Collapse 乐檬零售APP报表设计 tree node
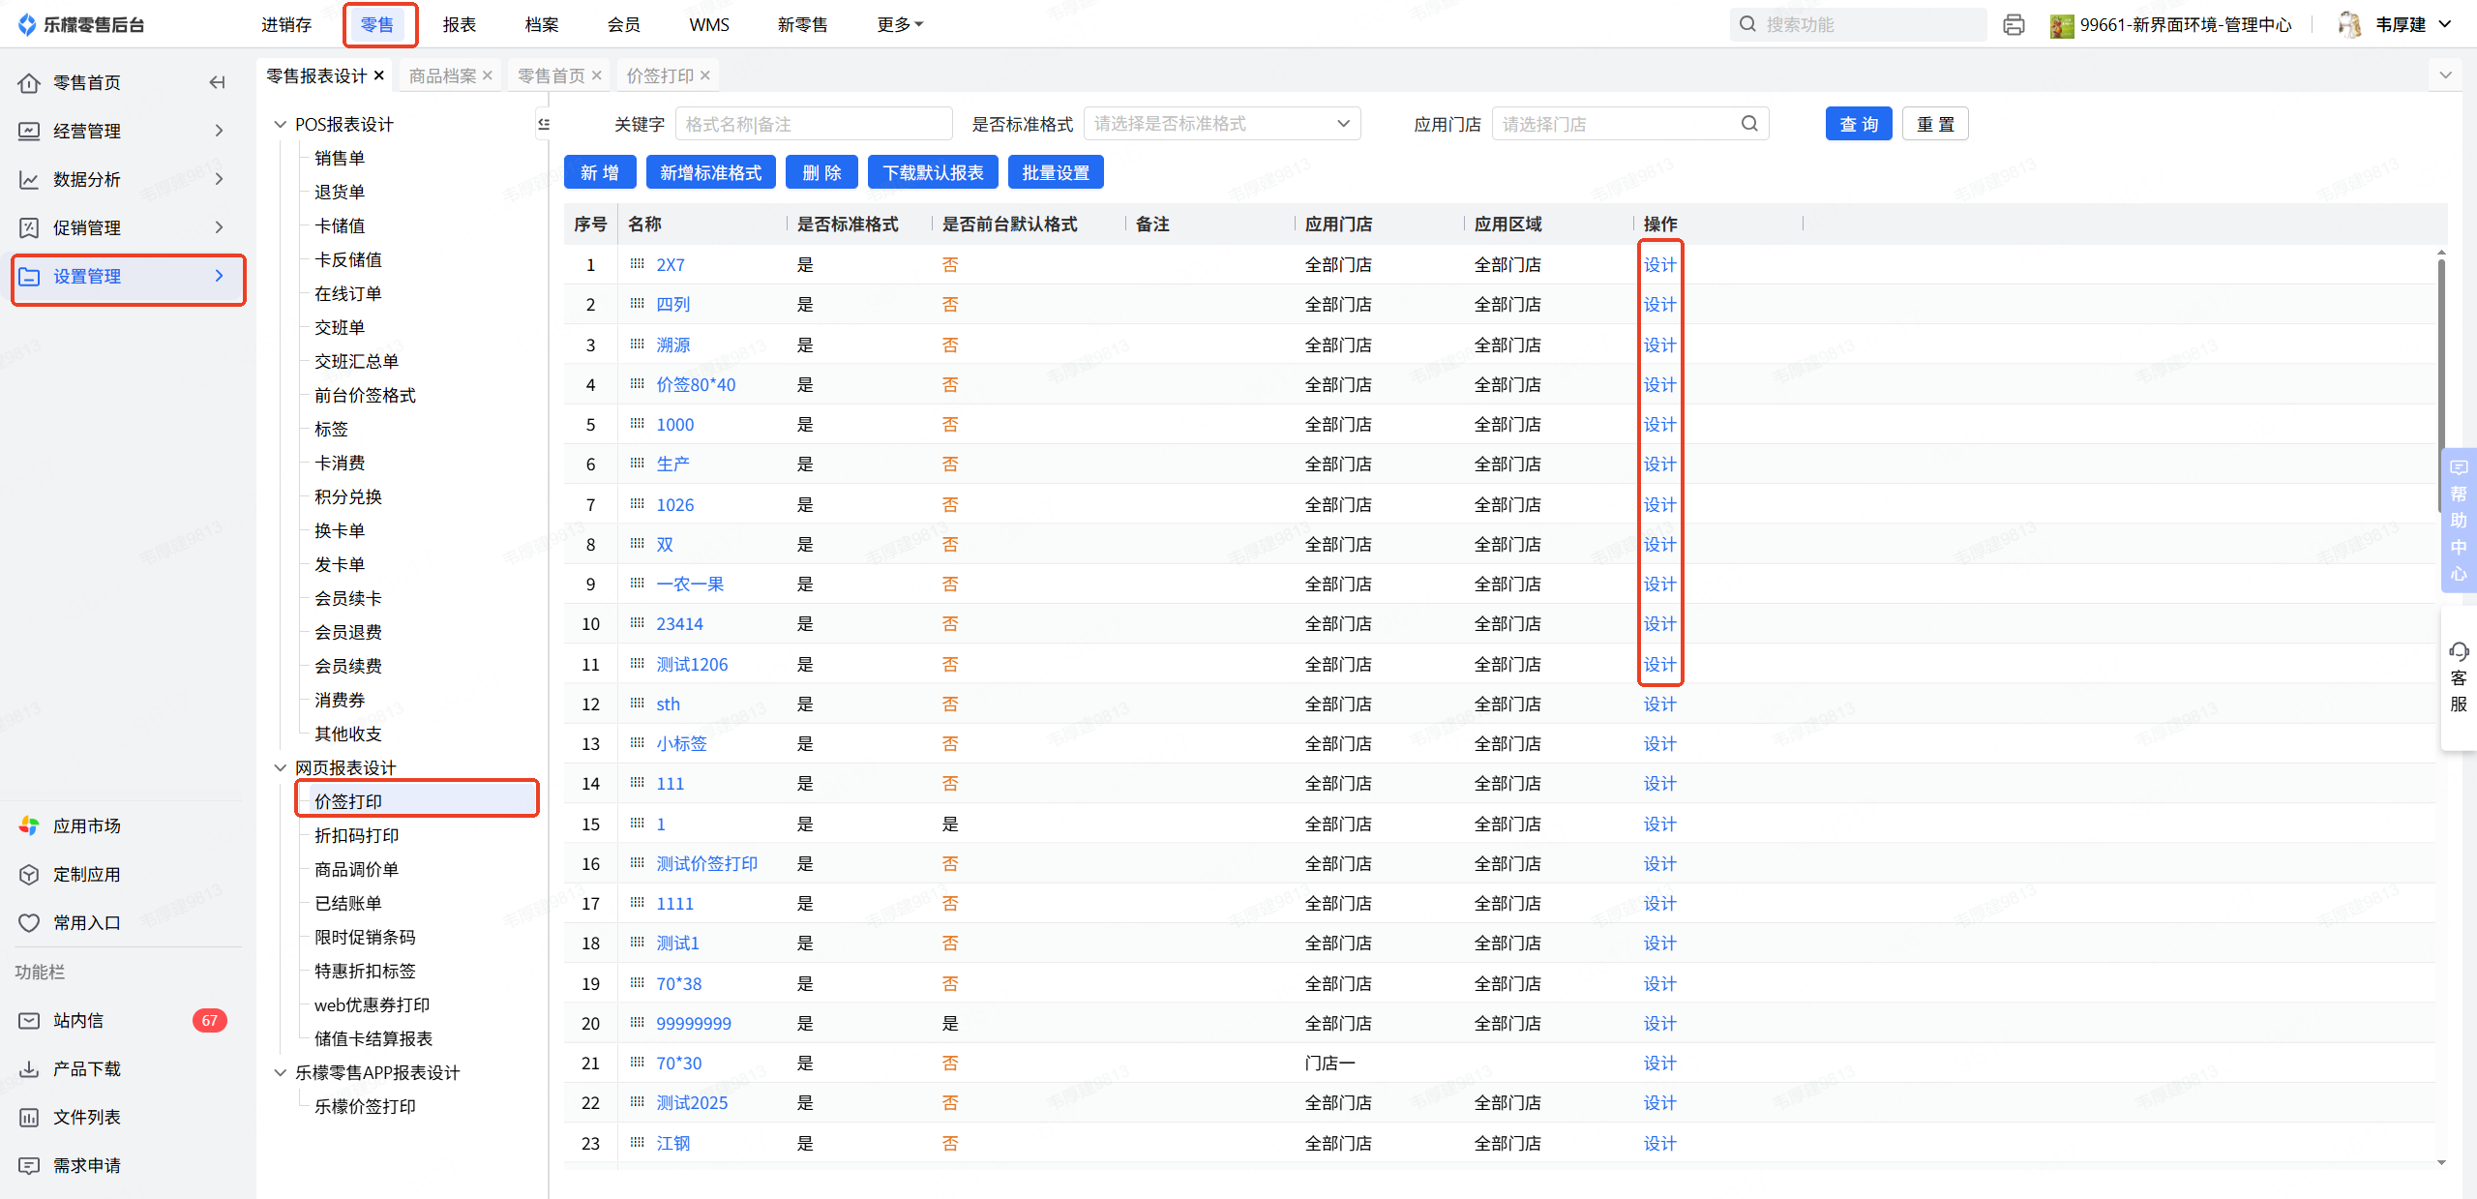 click(x=281, y=1072)
